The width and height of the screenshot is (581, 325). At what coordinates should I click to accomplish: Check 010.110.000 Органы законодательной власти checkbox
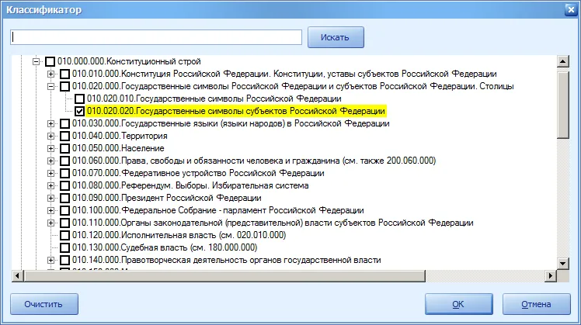[x=64, y=223]
